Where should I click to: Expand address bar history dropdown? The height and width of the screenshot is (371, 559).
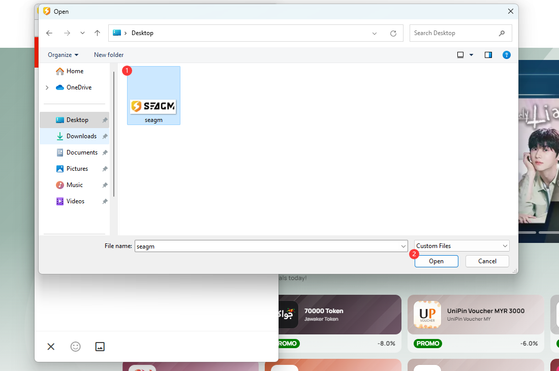coord(375,34)
